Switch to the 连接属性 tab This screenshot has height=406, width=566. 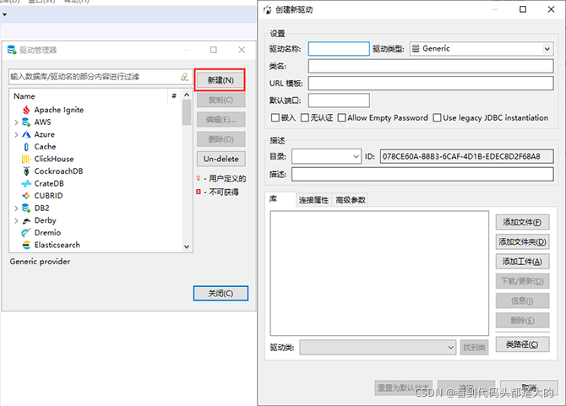pyautogui.click(x=313, y=200)
